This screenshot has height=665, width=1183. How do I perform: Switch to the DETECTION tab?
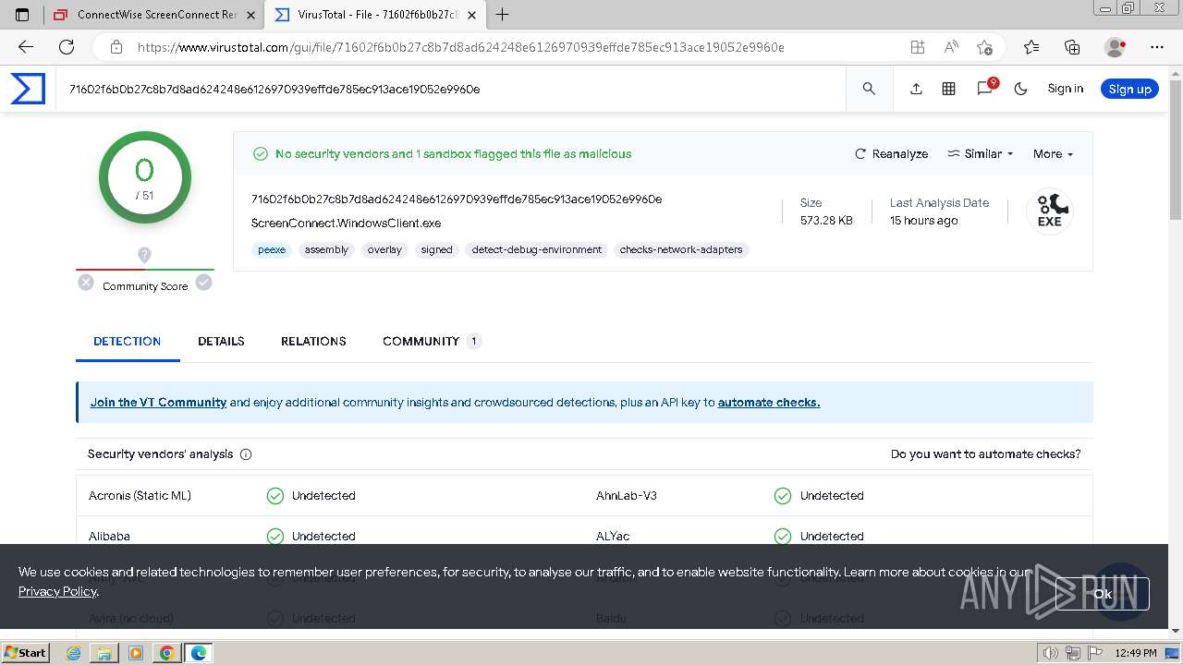(128, 341)
